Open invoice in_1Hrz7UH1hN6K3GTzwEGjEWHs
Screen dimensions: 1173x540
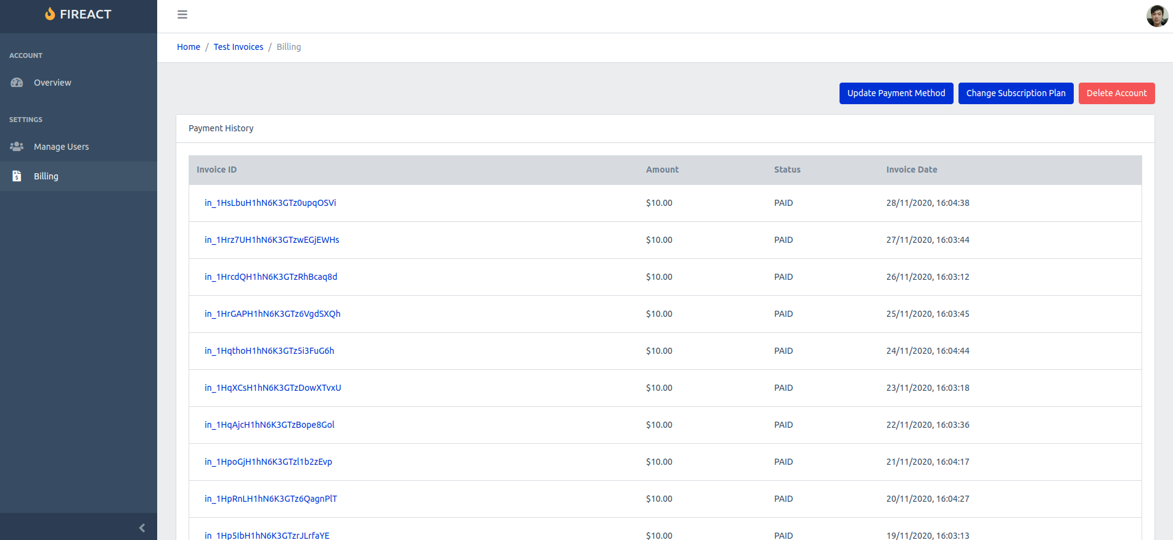[x=272, y=240]
